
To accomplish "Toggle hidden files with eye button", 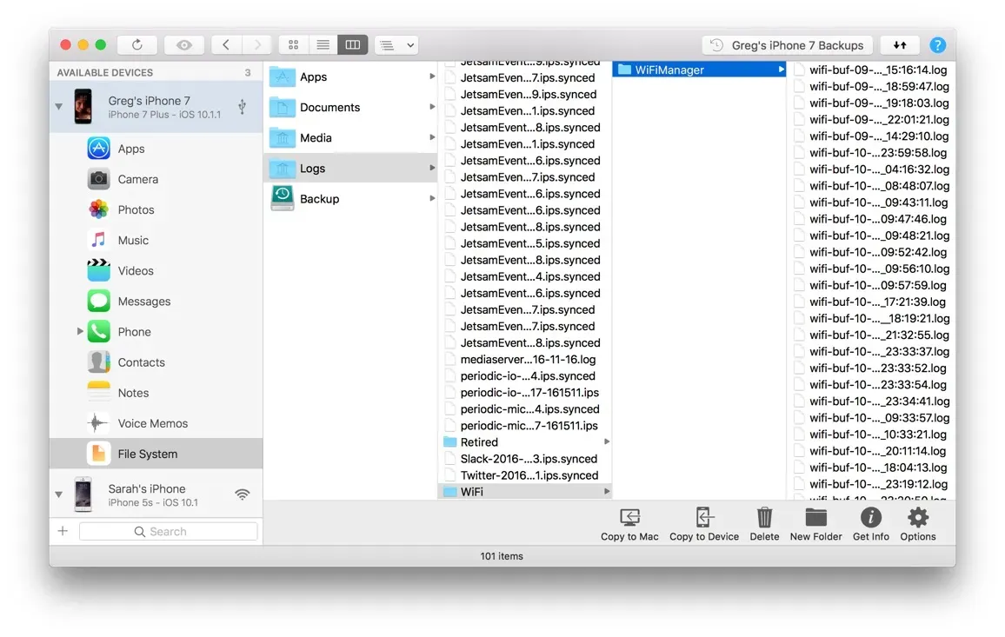I will click(184, 45).
